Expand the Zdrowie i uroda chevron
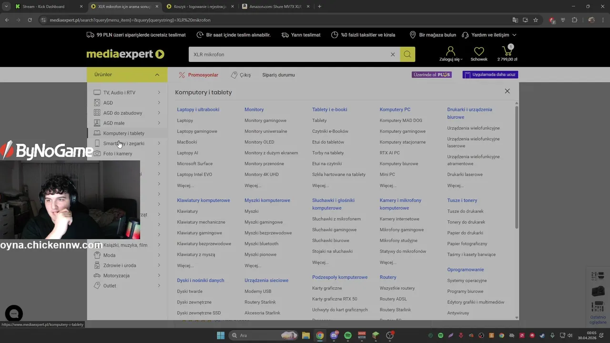 click(159, 265)
